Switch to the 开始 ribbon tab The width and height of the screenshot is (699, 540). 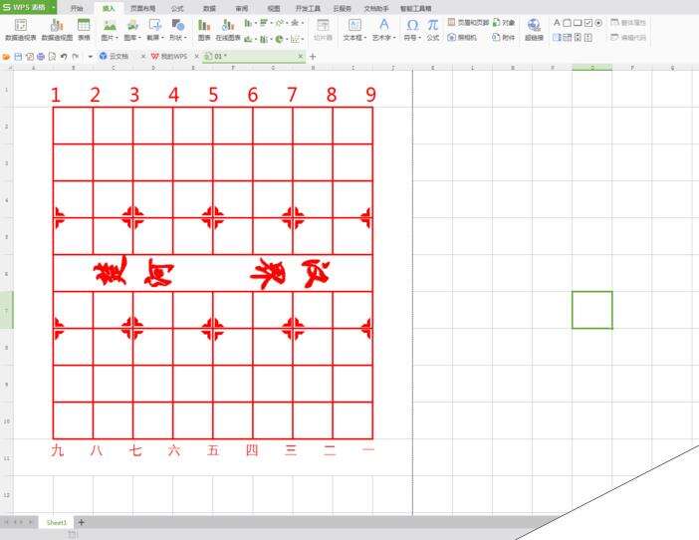(77, 9)
